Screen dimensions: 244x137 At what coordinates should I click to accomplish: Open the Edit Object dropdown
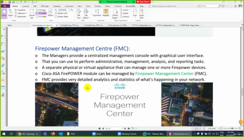click(x=86, y=14)
